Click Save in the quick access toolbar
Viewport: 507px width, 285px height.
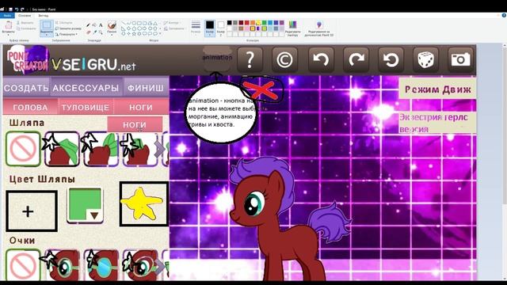click(10, 9)
